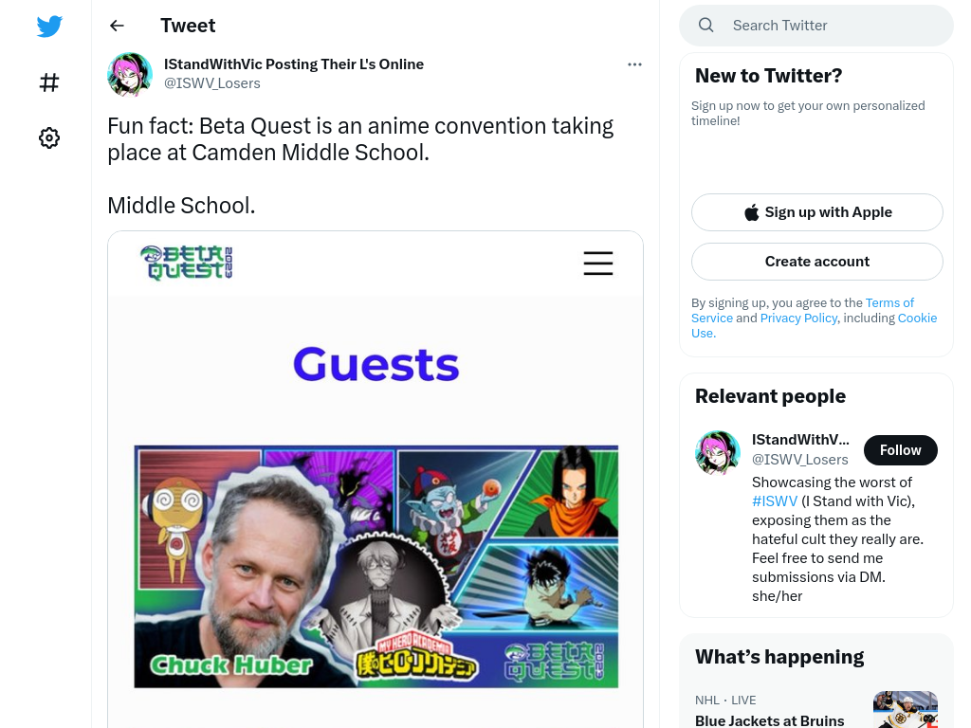Viewport: 971px width, 728px height.
Task: Open the tweet's three-dot more menu
Action: pos(634,64)
